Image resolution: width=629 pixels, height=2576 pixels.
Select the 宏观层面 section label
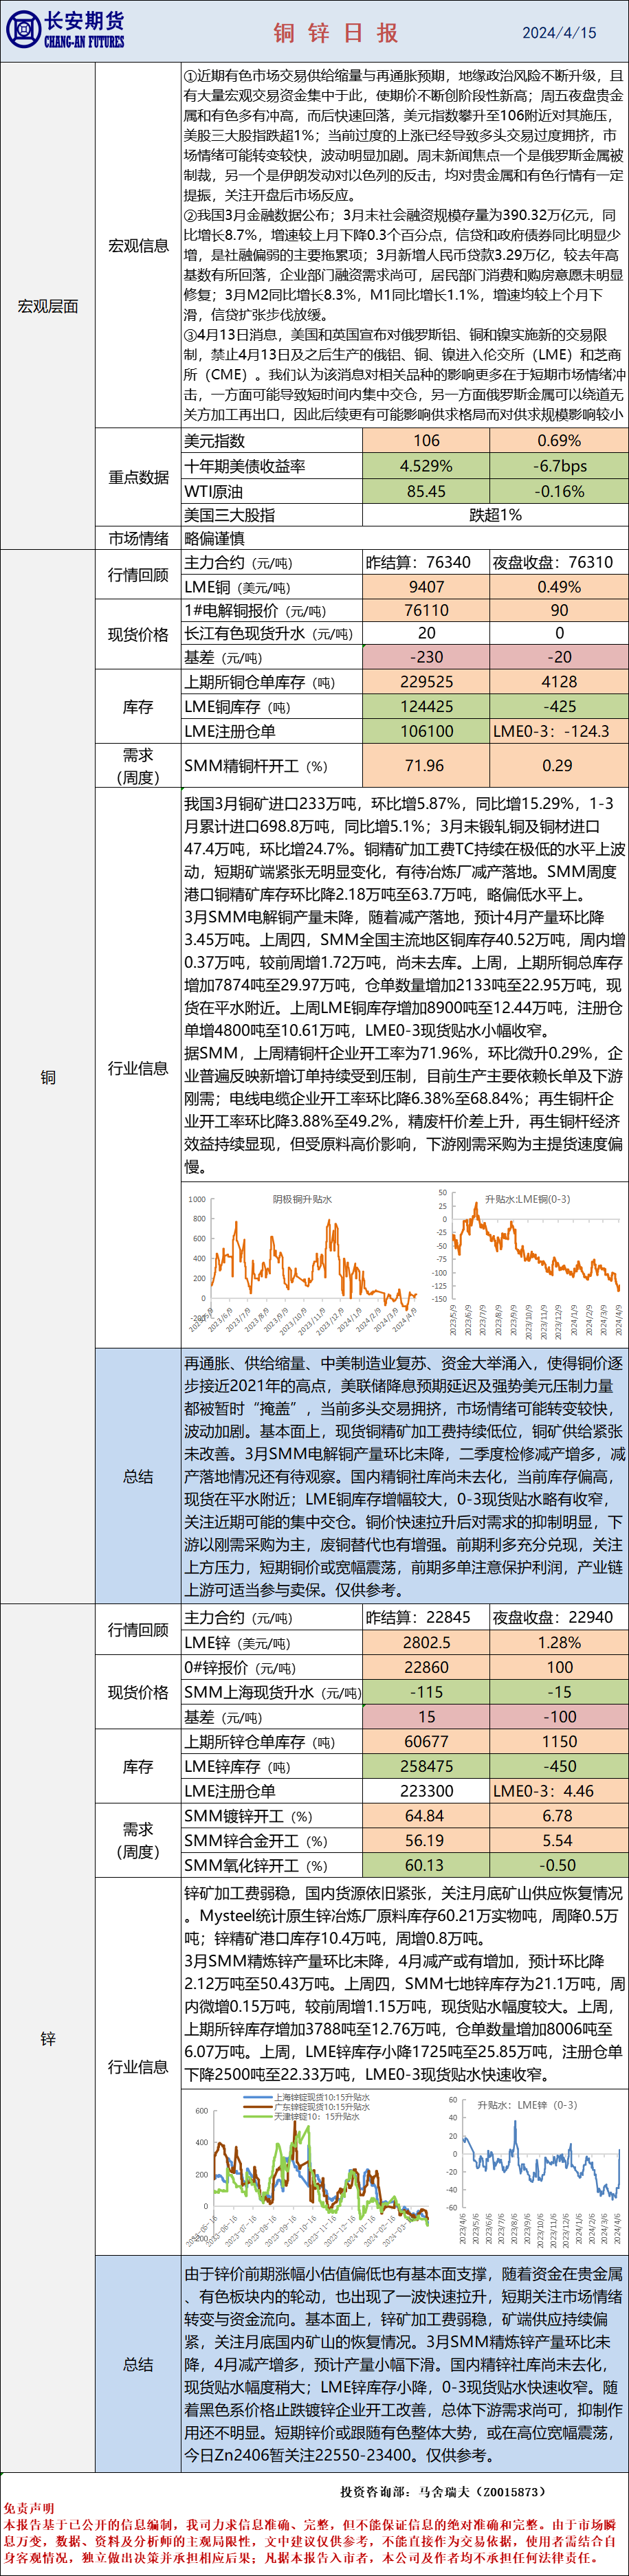(48, 306)
